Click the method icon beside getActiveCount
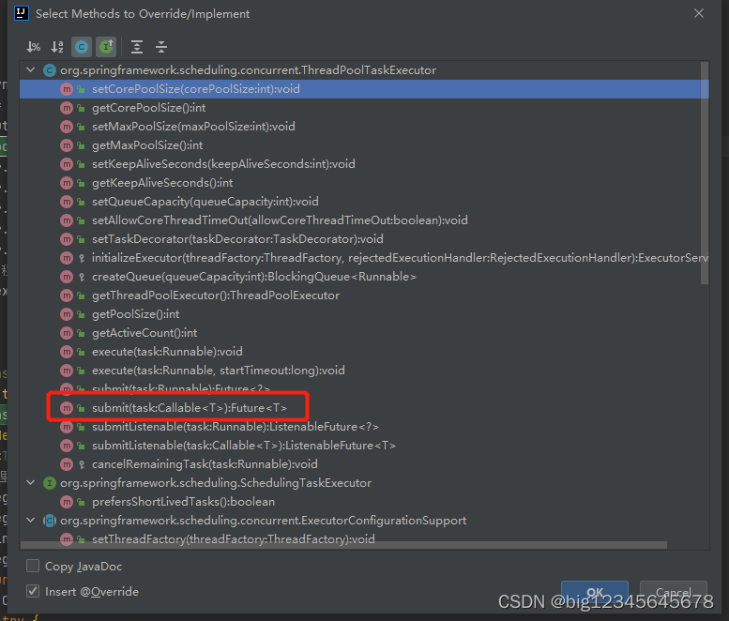Image resolution: width=729 pixels, height=621 pixels. pos(67,333)
